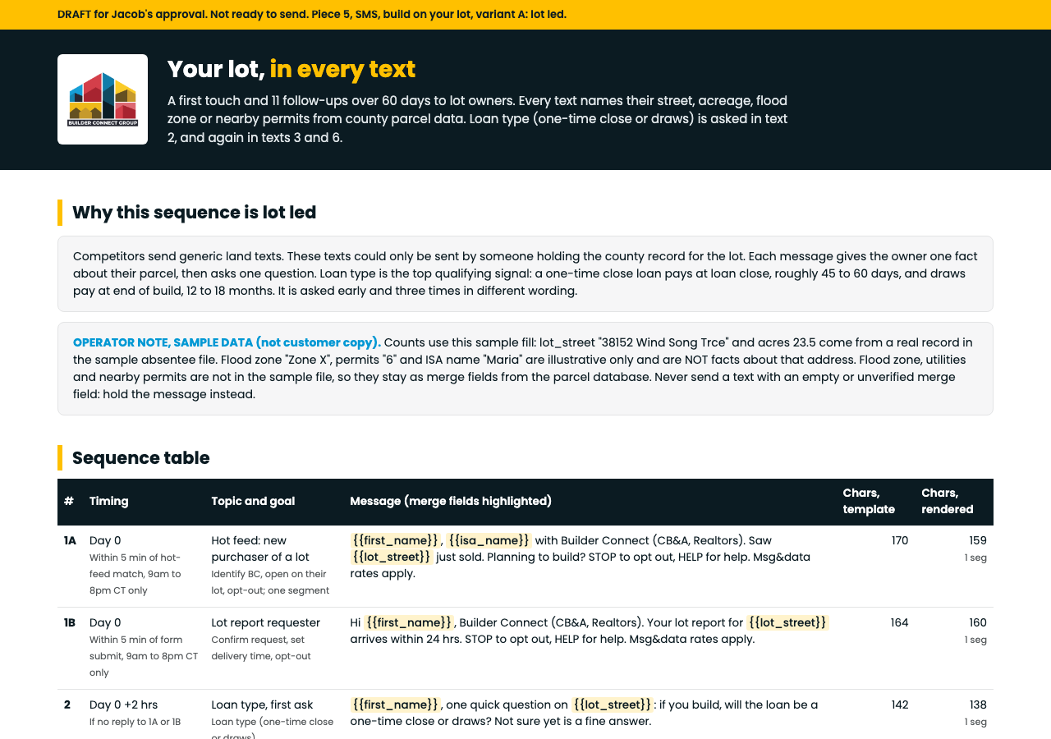This screenshot has width=1051, height=739.
Task: Click the draft approval banner text
Action: tap(312, 14)
